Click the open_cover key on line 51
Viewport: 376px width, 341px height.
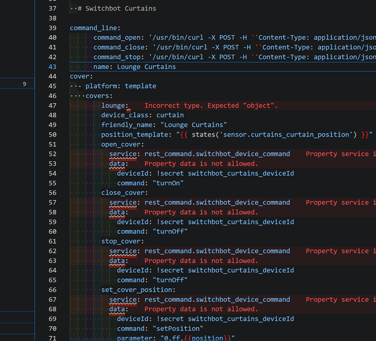121,144
